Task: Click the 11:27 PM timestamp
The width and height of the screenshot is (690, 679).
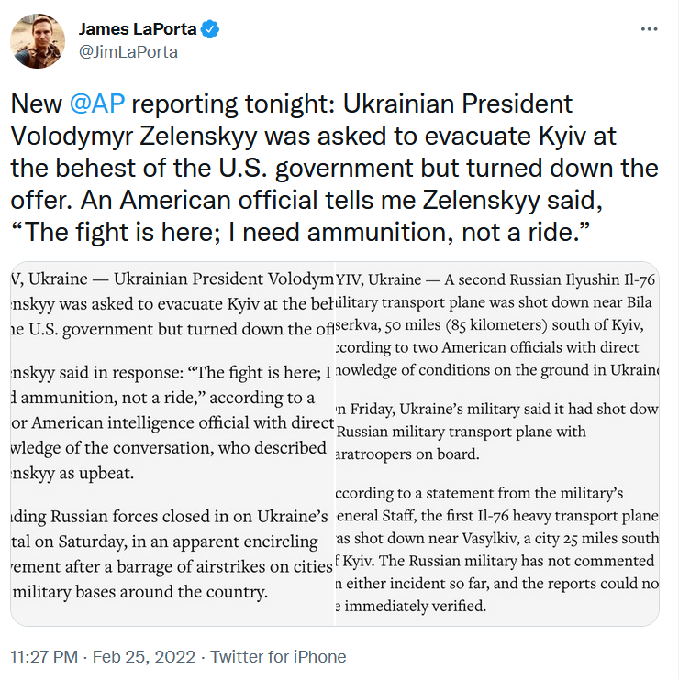Action: 46,657
